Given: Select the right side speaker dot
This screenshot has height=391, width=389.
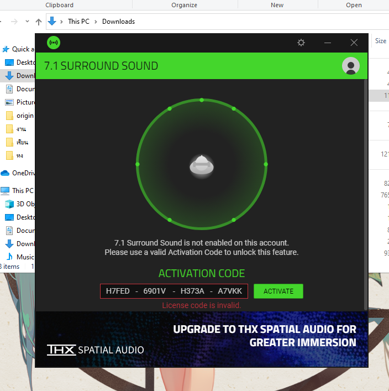Looking at the screenshot, I should (x=266, y=164).
